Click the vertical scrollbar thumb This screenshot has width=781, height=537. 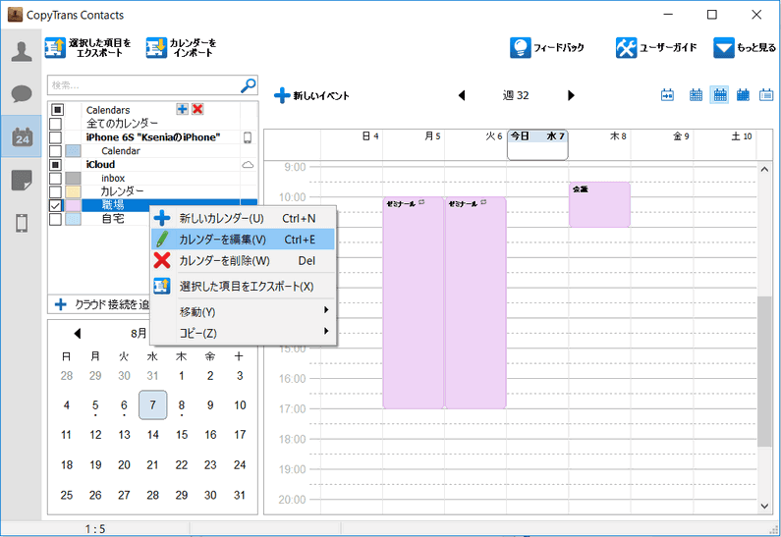pos(764,371)
